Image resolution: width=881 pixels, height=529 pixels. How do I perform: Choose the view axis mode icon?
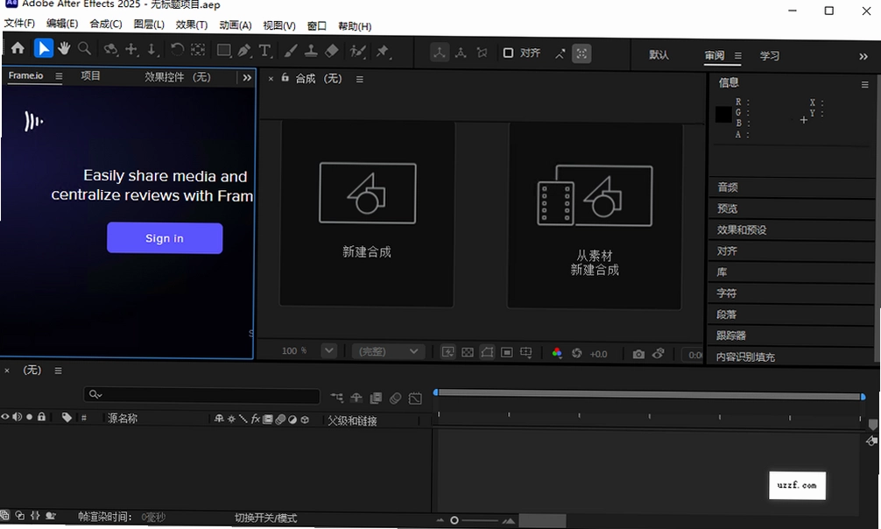tap(482, 53)
